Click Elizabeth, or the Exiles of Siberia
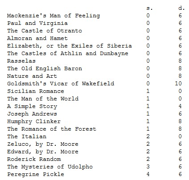 point(70,46)
